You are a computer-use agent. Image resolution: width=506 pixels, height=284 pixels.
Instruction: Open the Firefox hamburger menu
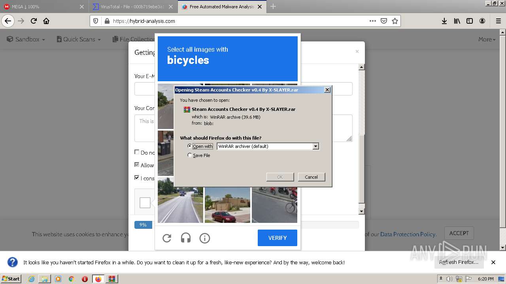[x=498, y=21]
